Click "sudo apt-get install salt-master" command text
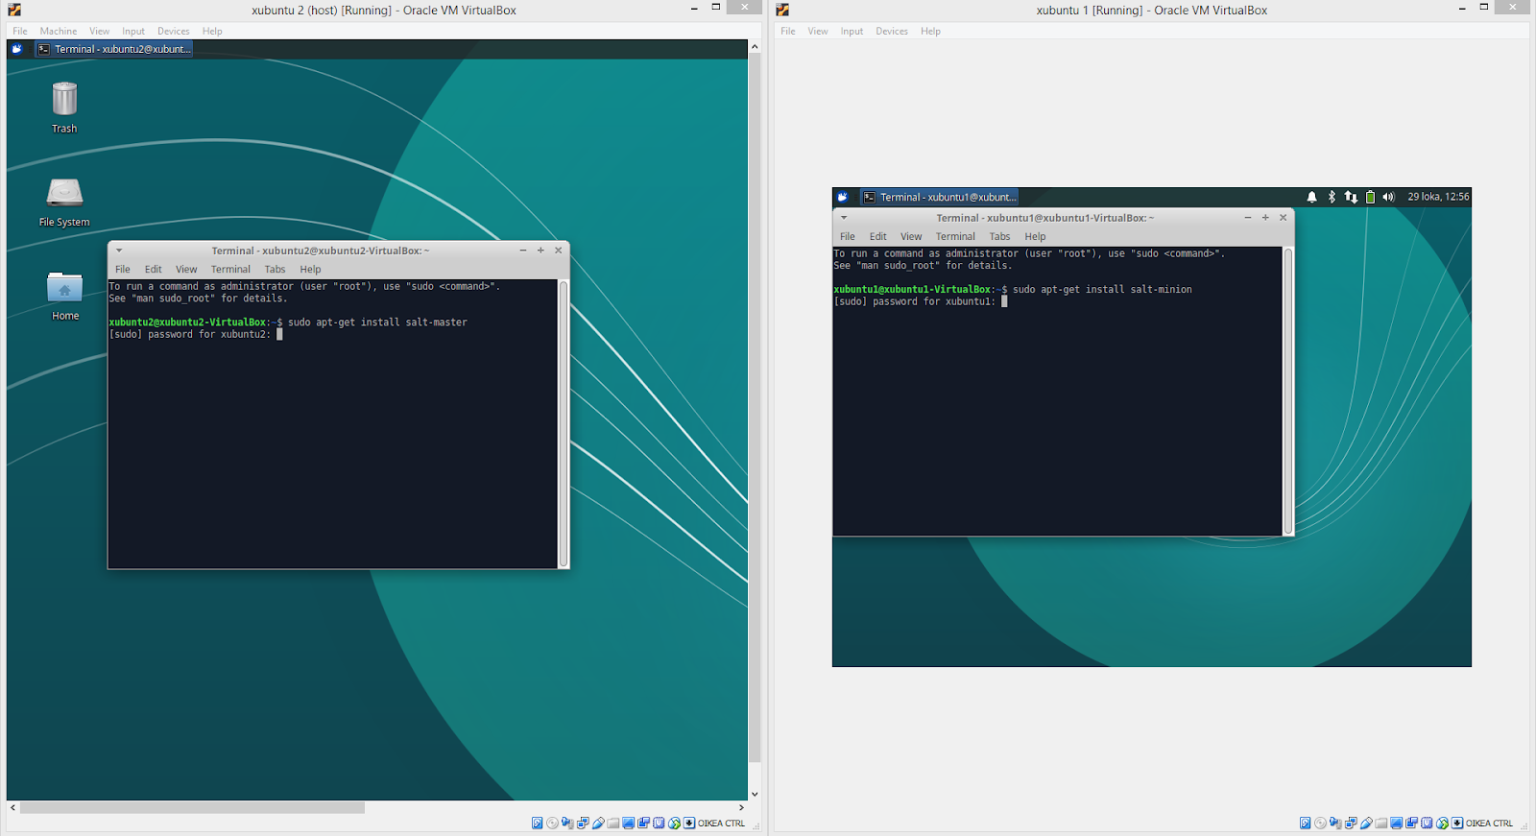This screenshot has height=836, width=1536. [x=378, y=322]
